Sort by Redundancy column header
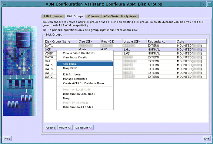213x144 pixels. tap(161, 41)
